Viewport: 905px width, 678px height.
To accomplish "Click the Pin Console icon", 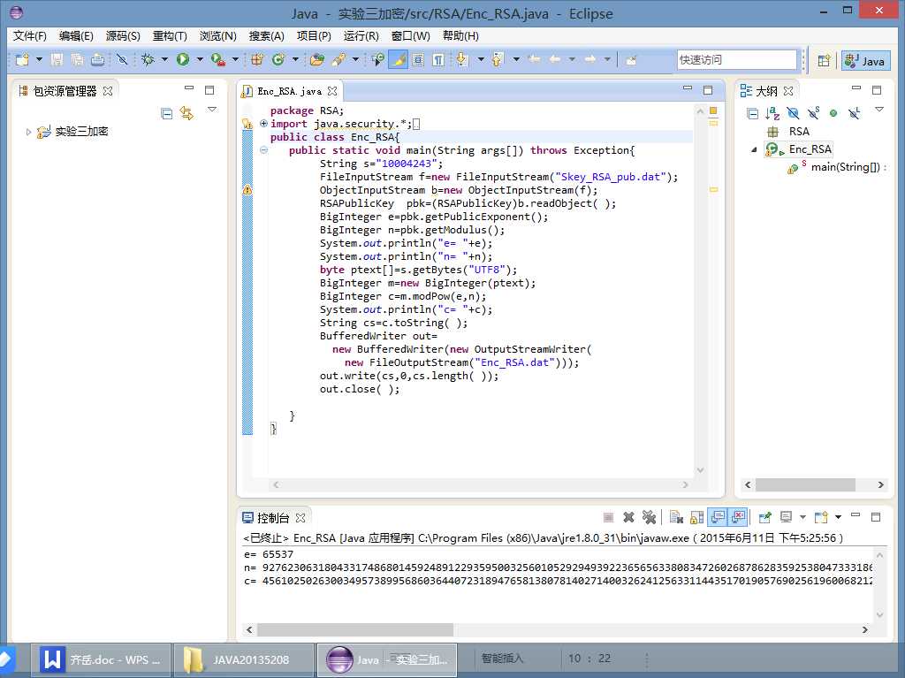I will point(764,517).
